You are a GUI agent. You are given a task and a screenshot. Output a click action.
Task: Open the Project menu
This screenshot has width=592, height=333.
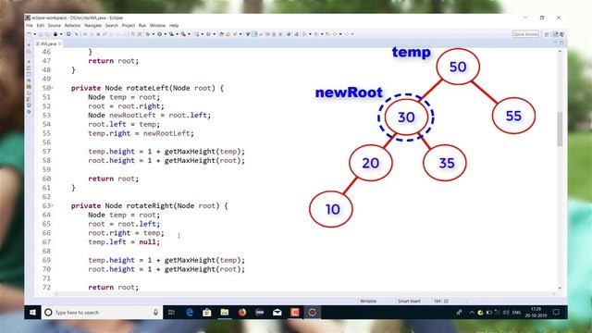129,25
